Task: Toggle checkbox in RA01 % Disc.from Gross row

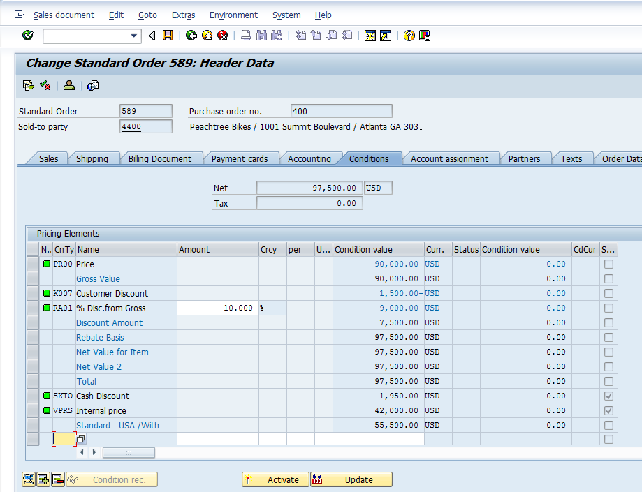Action: click(x=609, y=308)
